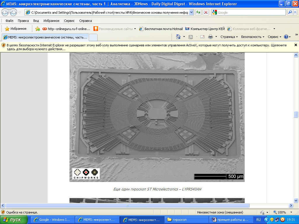Expand the Коллекция веб-фрагментов dropdown arrow

click(274, 29)
